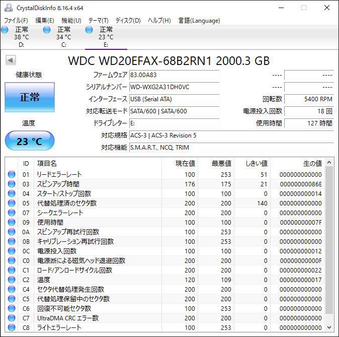Click the 5400 RPM rotation rate value
Viewport: 339px width, 337px height.
pyautogui.click(x=309, y=99)
